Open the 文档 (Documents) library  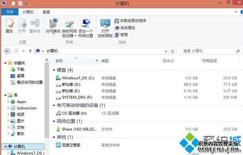(21, 127)
